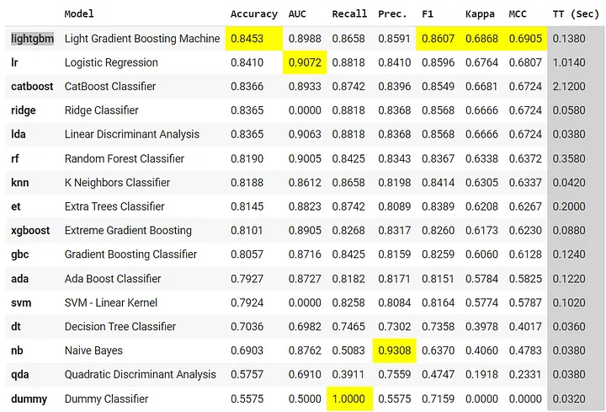Click the TT (Sec) column header
606x412 pixels.
pos(576,14)
